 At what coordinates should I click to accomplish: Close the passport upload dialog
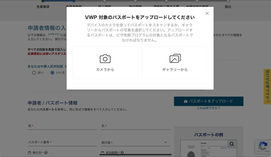point(207,13)
